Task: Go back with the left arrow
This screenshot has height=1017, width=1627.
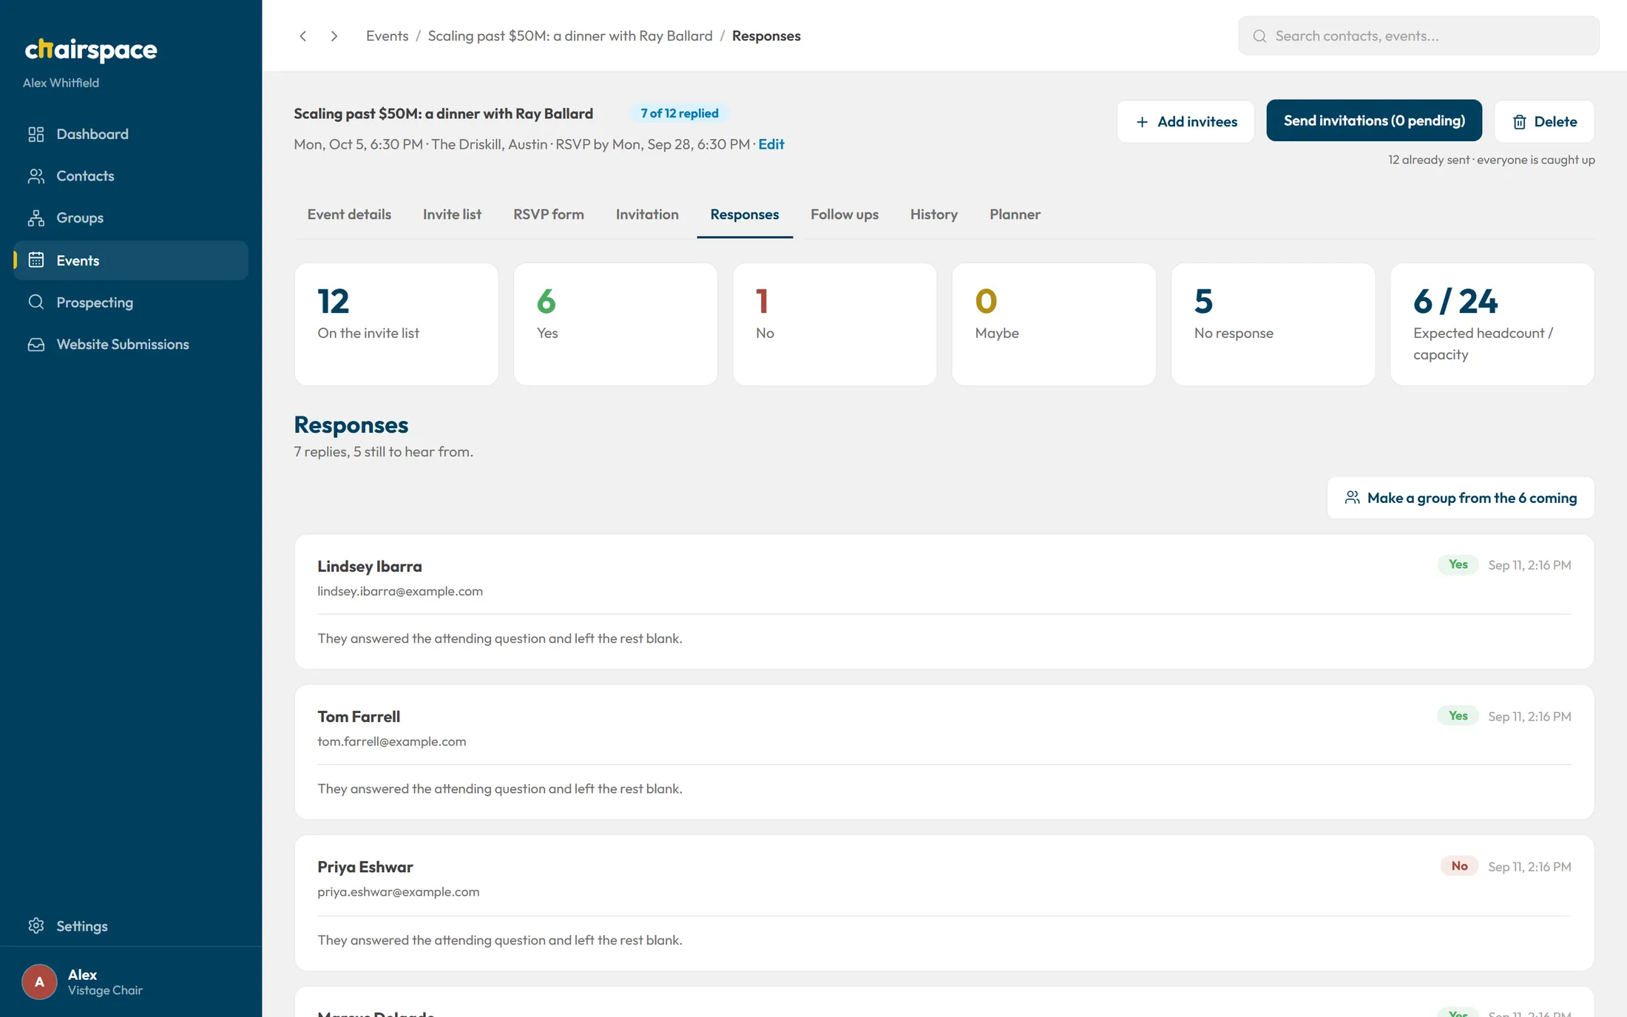Action: [302, 36]
